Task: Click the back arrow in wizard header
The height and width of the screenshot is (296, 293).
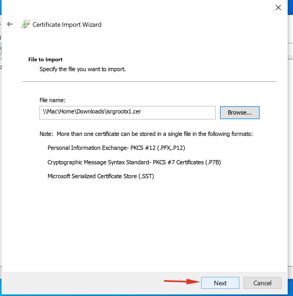Action: (x=10, y=24)
